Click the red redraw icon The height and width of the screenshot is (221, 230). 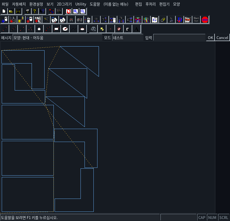coord(68,11)
